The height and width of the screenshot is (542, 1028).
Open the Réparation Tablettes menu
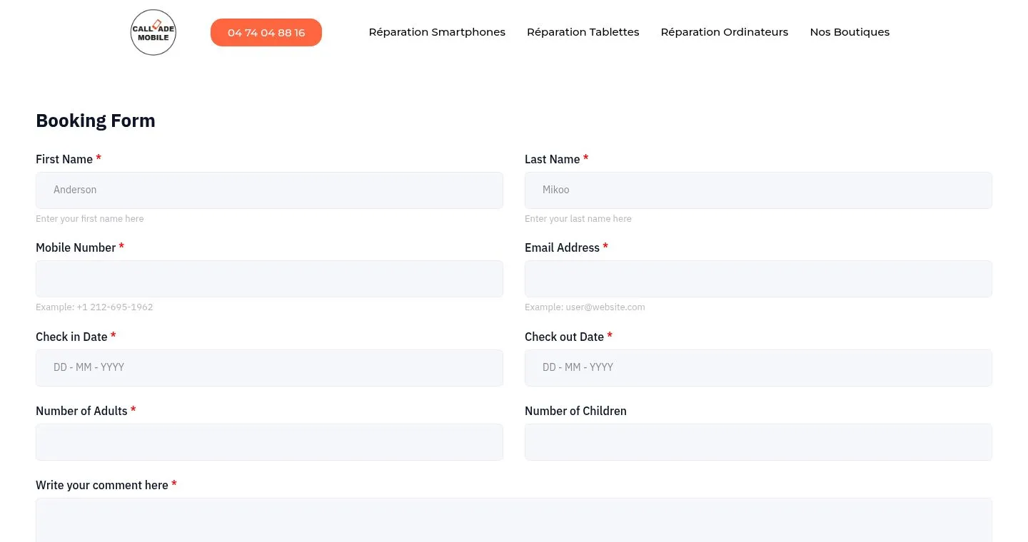583,32
